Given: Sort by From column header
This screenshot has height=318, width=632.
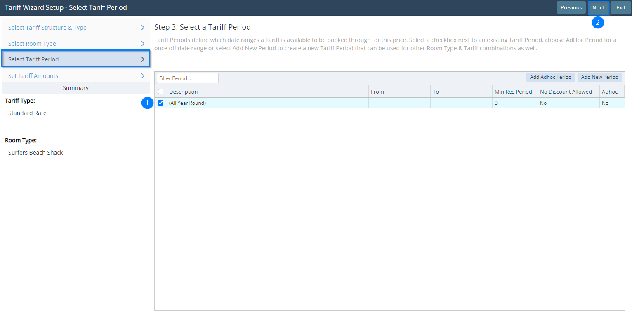Looking at the screenshot, I should pos(377,92).
